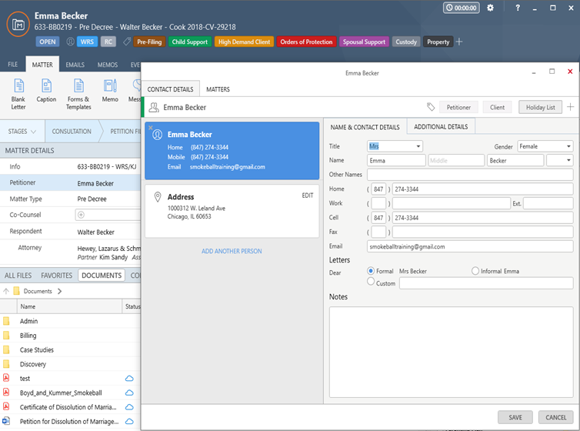Select the Formal salutation radio button
580x431 pixels.
pyautogui.click(x=371, y=271)
